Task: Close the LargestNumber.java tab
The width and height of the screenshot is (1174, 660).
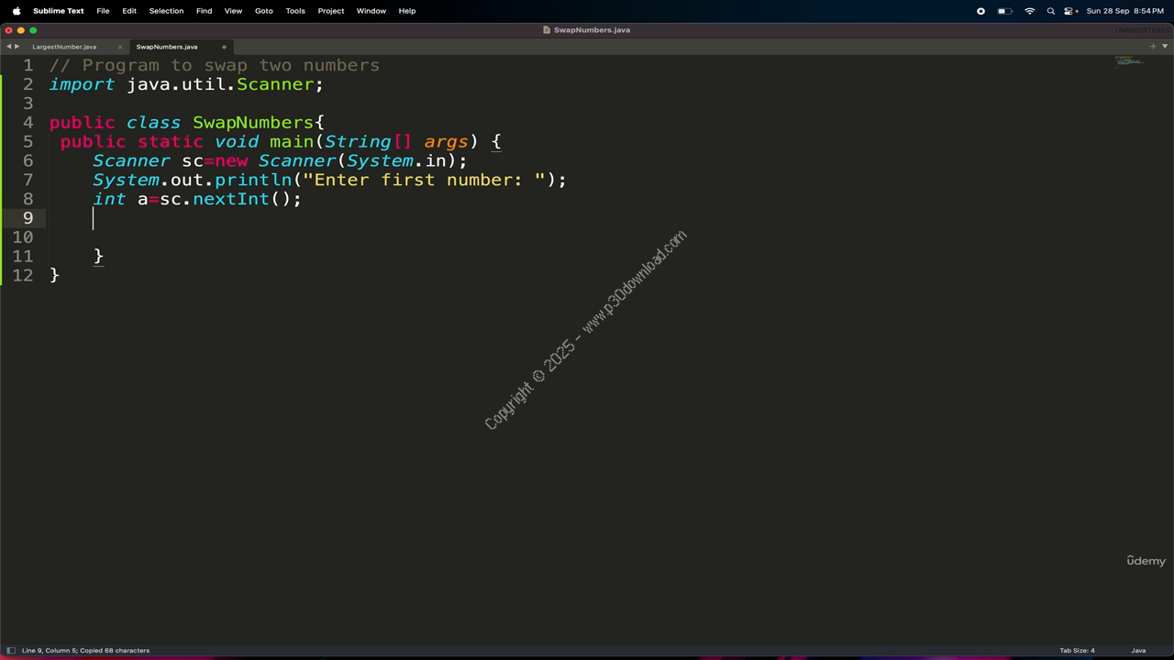Action: click(120, 47)
